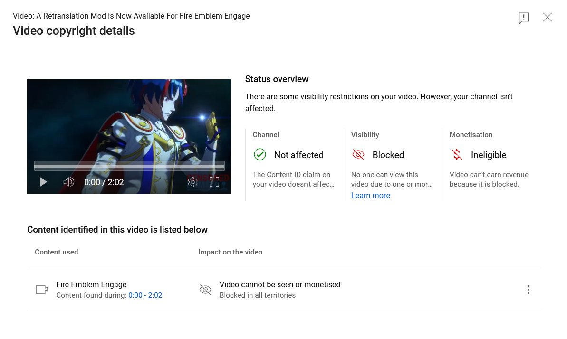
Task: Click 'Content identified in this video is listed below'
Action: (x=117, y=229)
